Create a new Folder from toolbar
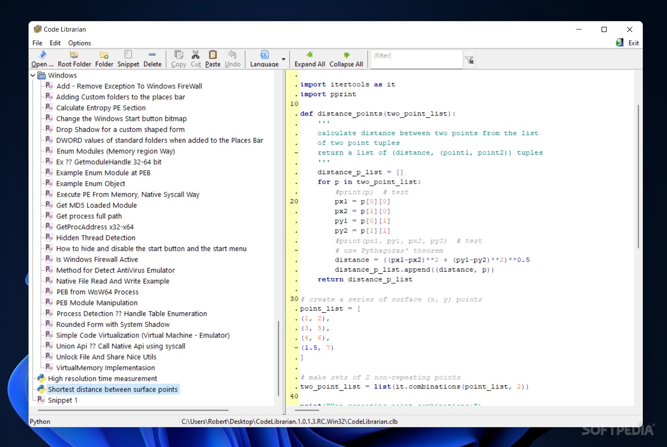The width and height of the screenshot is (667, 447). click(104, 59)
